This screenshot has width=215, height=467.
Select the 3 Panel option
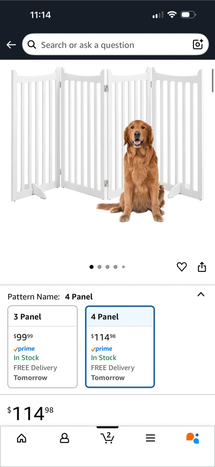(42, 347)
